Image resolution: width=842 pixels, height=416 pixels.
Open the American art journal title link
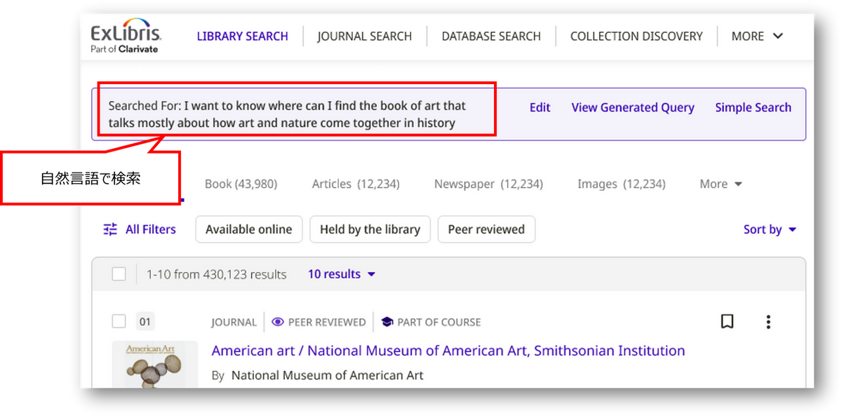point(448,351)
